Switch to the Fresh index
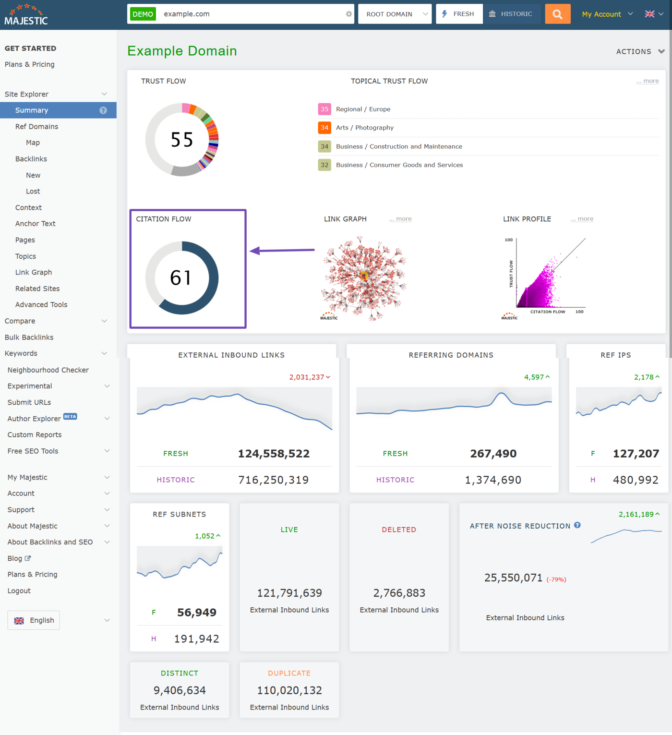This screenshot has width=672, height=735. (459, 14)
